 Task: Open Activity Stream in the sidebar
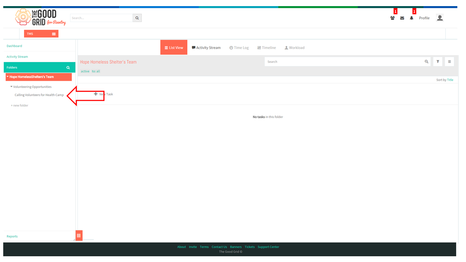(x=17, y=57)
